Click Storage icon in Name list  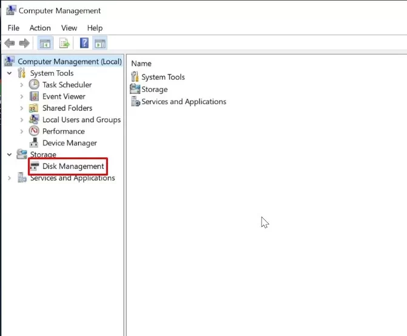[x=135, y=89]
